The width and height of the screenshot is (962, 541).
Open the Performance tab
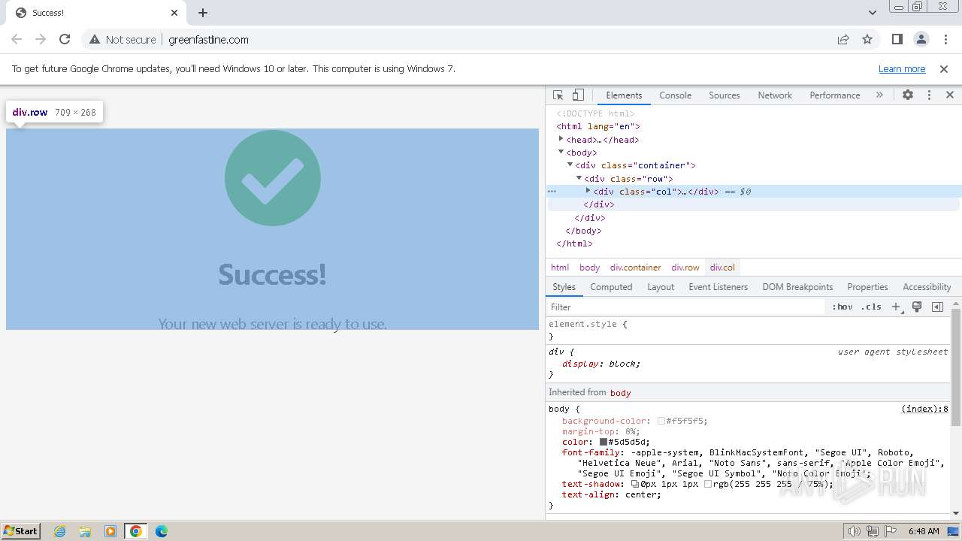(835, 95)
